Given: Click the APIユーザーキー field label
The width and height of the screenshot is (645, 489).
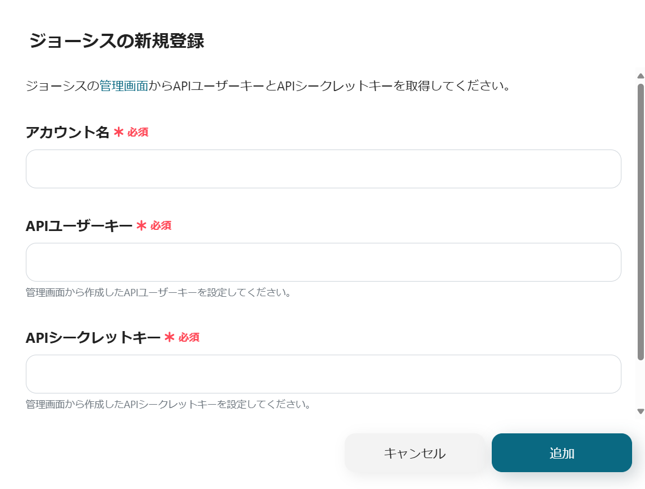Looking at the screenshot, I should coord(79,226).
